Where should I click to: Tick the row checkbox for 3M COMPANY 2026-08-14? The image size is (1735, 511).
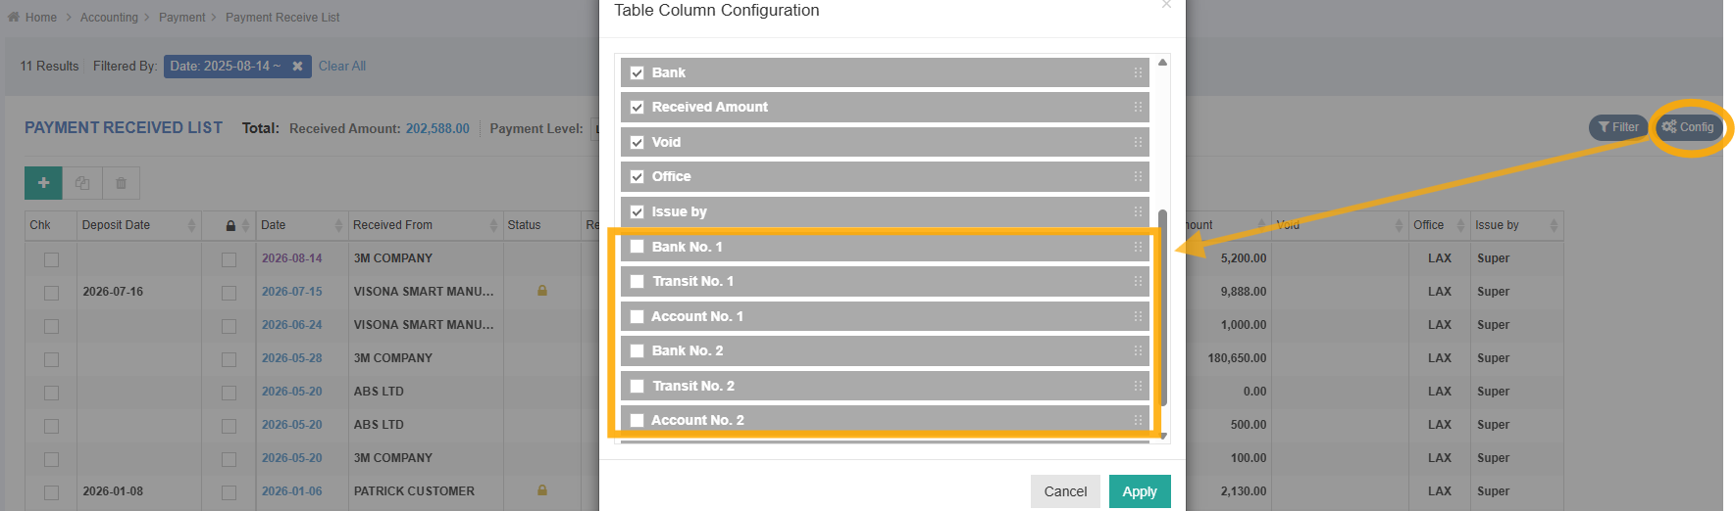pos(51,259)
